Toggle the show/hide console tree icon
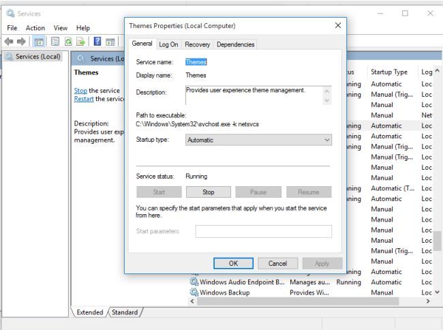This screenshot has width=443, height=330. point(39,42)
